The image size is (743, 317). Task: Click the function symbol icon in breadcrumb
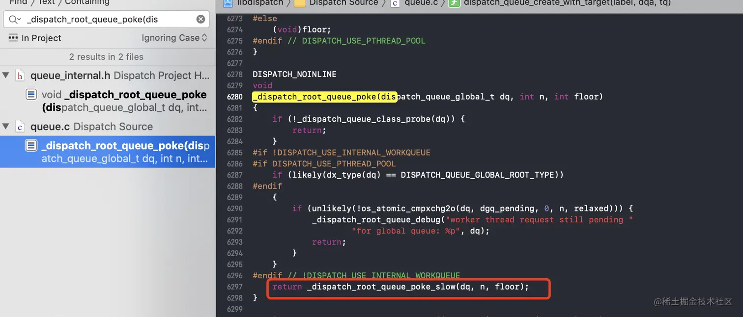coord(454,3)
